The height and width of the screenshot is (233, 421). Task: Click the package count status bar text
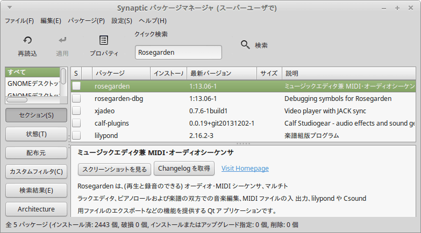(x=152, y=225)
